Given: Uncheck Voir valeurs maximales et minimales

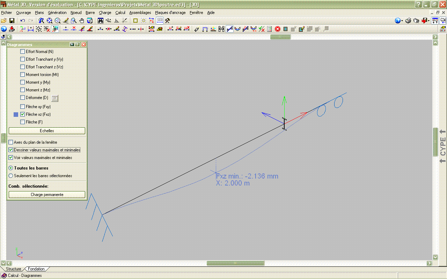Looking at the screenshot, I should tap(11, 158).
